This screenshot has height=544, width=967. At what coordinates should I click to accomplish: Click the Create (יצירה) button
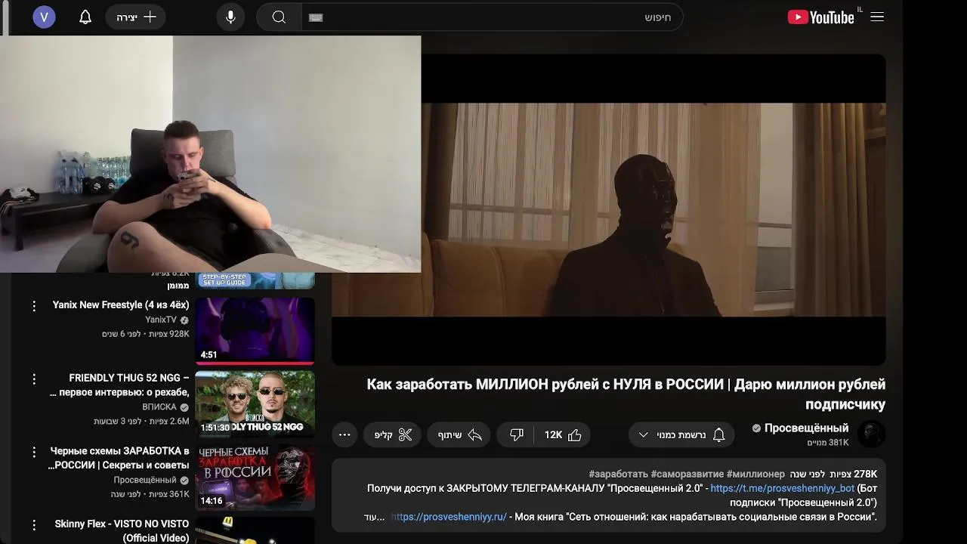click(x=136, y=17)
